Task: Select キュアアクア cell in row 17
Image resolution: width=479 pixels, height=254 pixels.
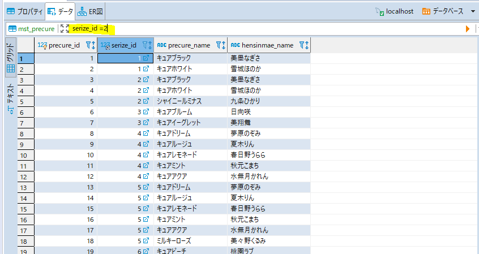Action: (191, 230)
